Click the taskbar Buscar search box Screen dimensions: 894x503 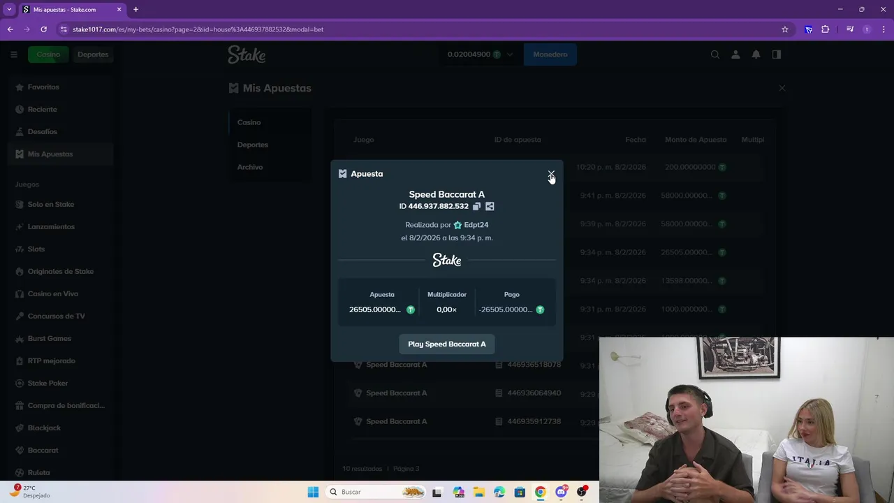pyautogui.click(x=376, y=492)
